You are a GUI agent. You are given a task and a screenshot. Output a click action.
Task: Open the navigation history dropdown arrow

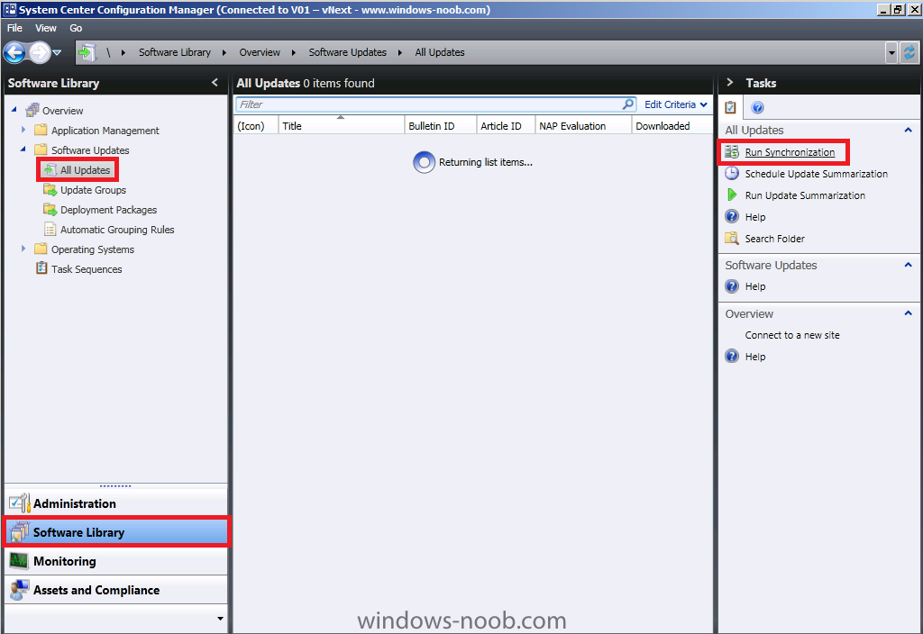click(x=57, y=52)
